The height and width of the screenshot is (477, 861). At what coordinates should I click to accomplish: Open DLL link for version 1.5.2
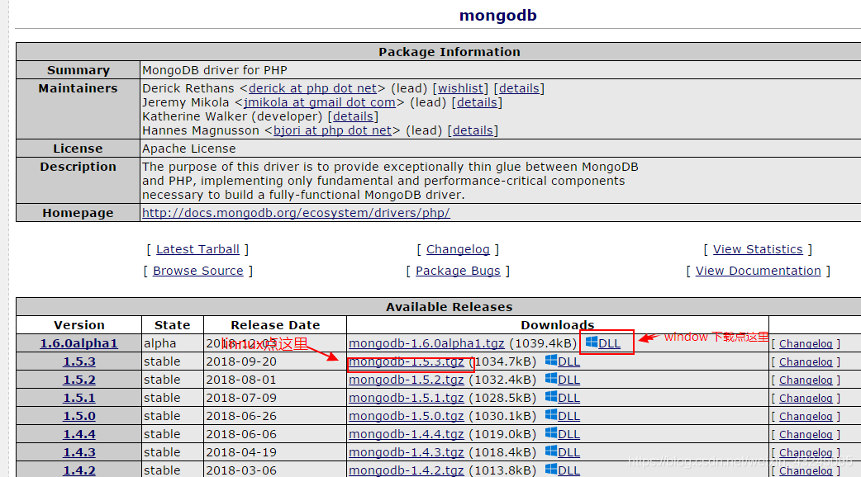[568, 380]
